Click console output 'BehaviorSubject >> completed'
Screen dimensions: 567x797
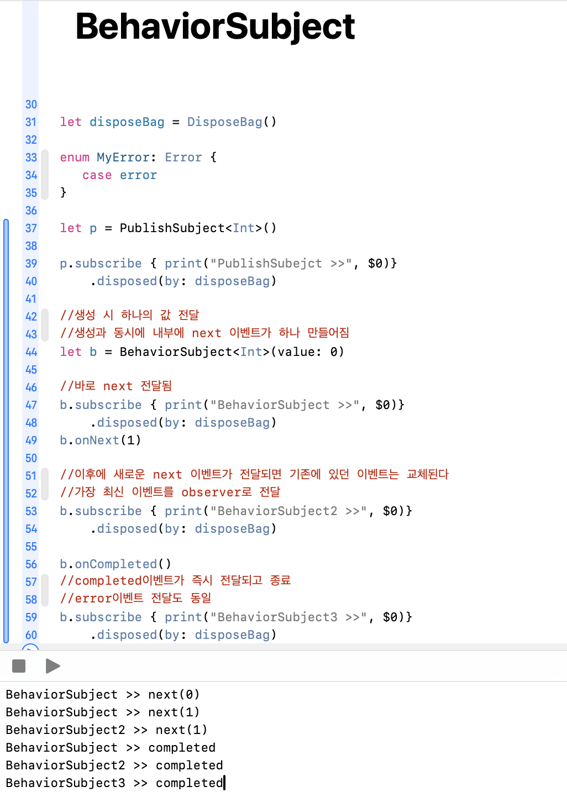tap(111, 748)
